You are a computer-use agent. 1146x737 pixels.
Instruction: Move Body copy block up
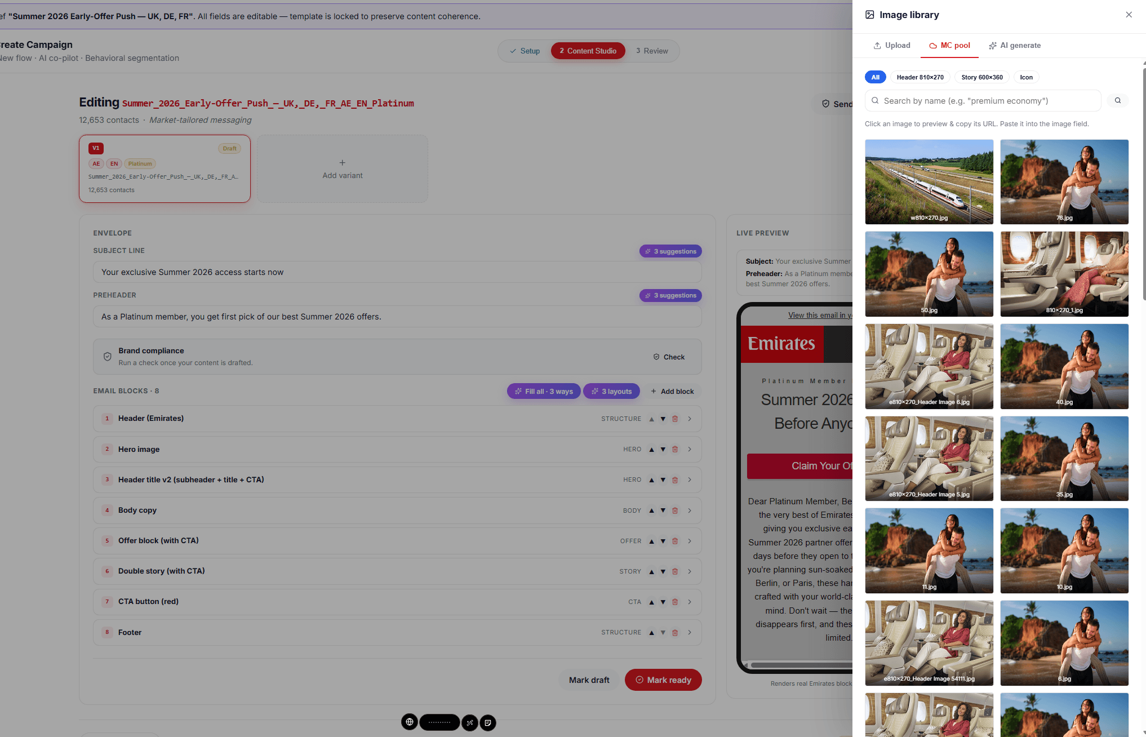click(652, 510)
